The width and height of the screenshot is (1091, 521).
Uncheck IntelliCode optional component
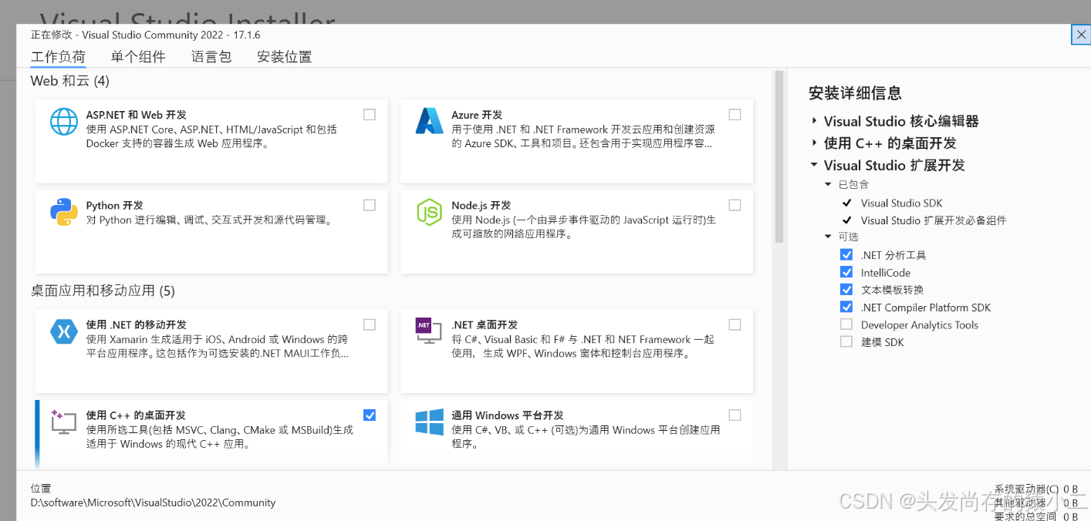(846, 272)
